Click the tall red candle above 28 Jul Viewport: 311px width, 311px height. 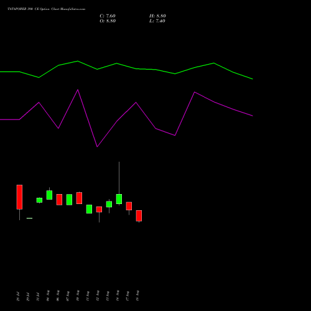19,197
